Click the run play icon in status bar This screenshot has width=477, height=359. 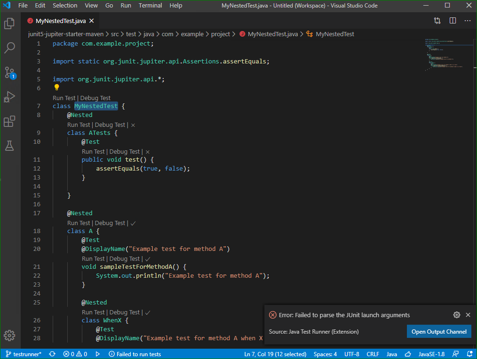click(98, 354)
